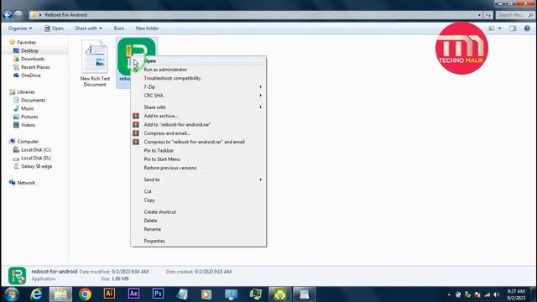Image resolution: width=537 pixels, height=302 pixels.
Task: Select Pin to Start Menu
Action: coord(198,159)
